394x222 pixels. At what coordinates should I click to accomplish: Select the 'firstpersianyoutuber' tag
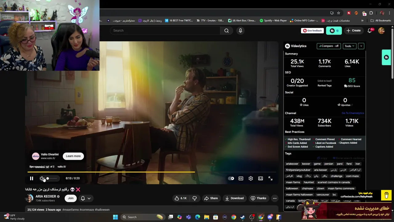tap(298, 170)
